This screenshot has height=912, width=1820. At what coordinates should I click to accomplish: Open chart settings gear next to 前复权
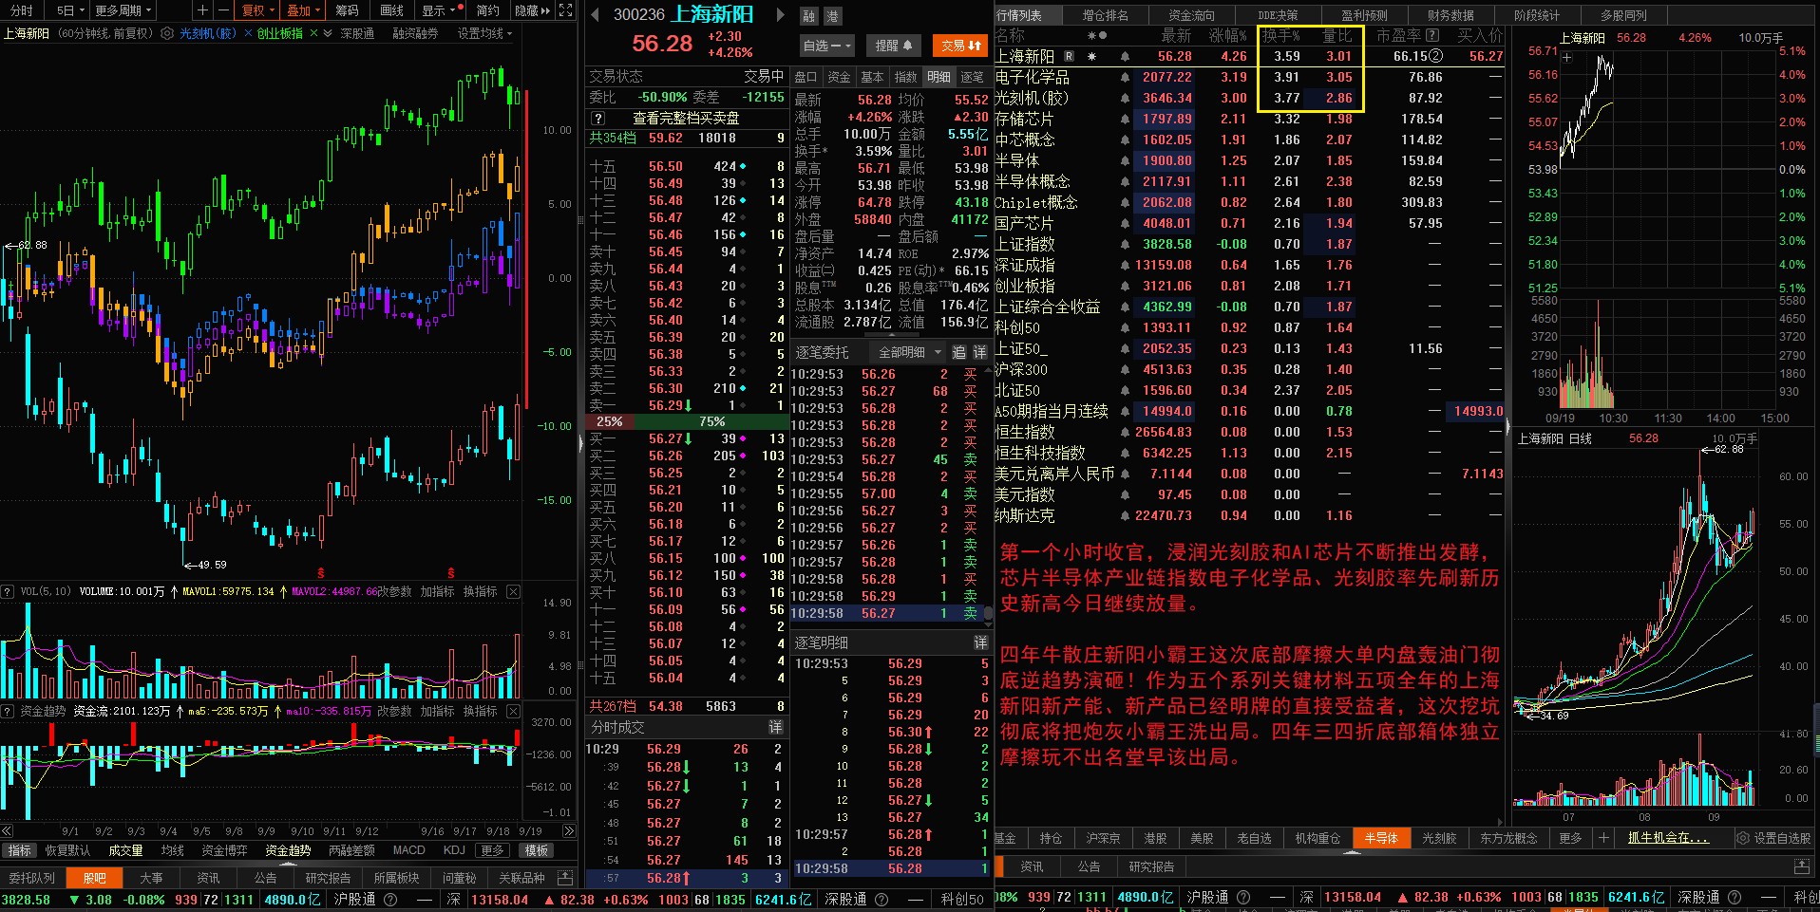click(x=167, y=33)
